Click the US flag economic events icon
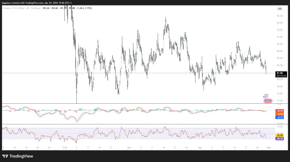 tap(268, 101)
